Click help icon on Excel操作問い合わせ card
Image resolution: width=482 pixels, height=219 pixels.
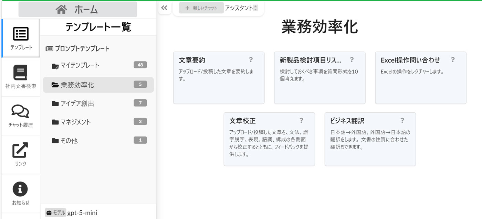click(452, 60)
